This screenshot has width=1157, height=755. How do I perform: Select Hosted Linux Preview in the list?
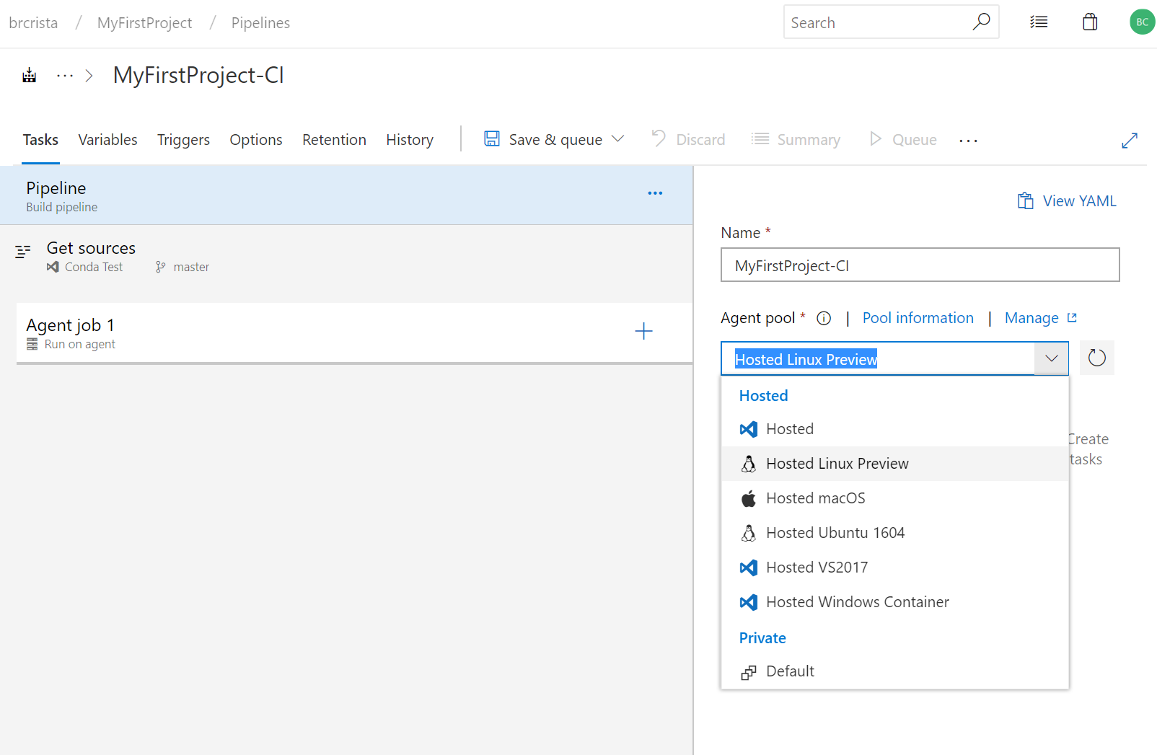pos(894,464)
